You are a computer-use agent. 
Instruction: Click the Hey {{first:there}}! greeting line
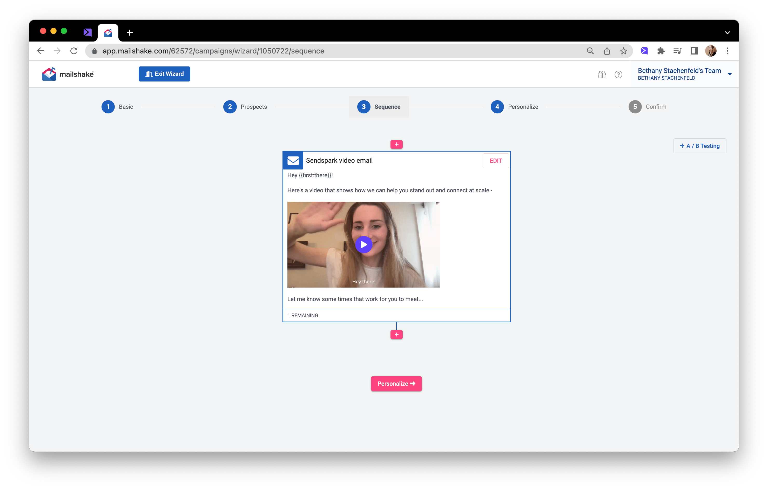coord(310,175)
